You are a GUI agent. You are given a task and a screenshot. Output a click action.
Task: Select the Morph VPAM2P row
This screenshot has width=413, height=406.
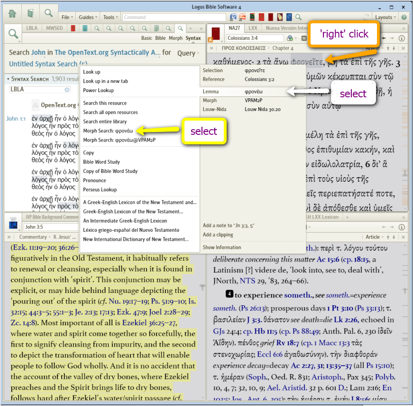253,101
